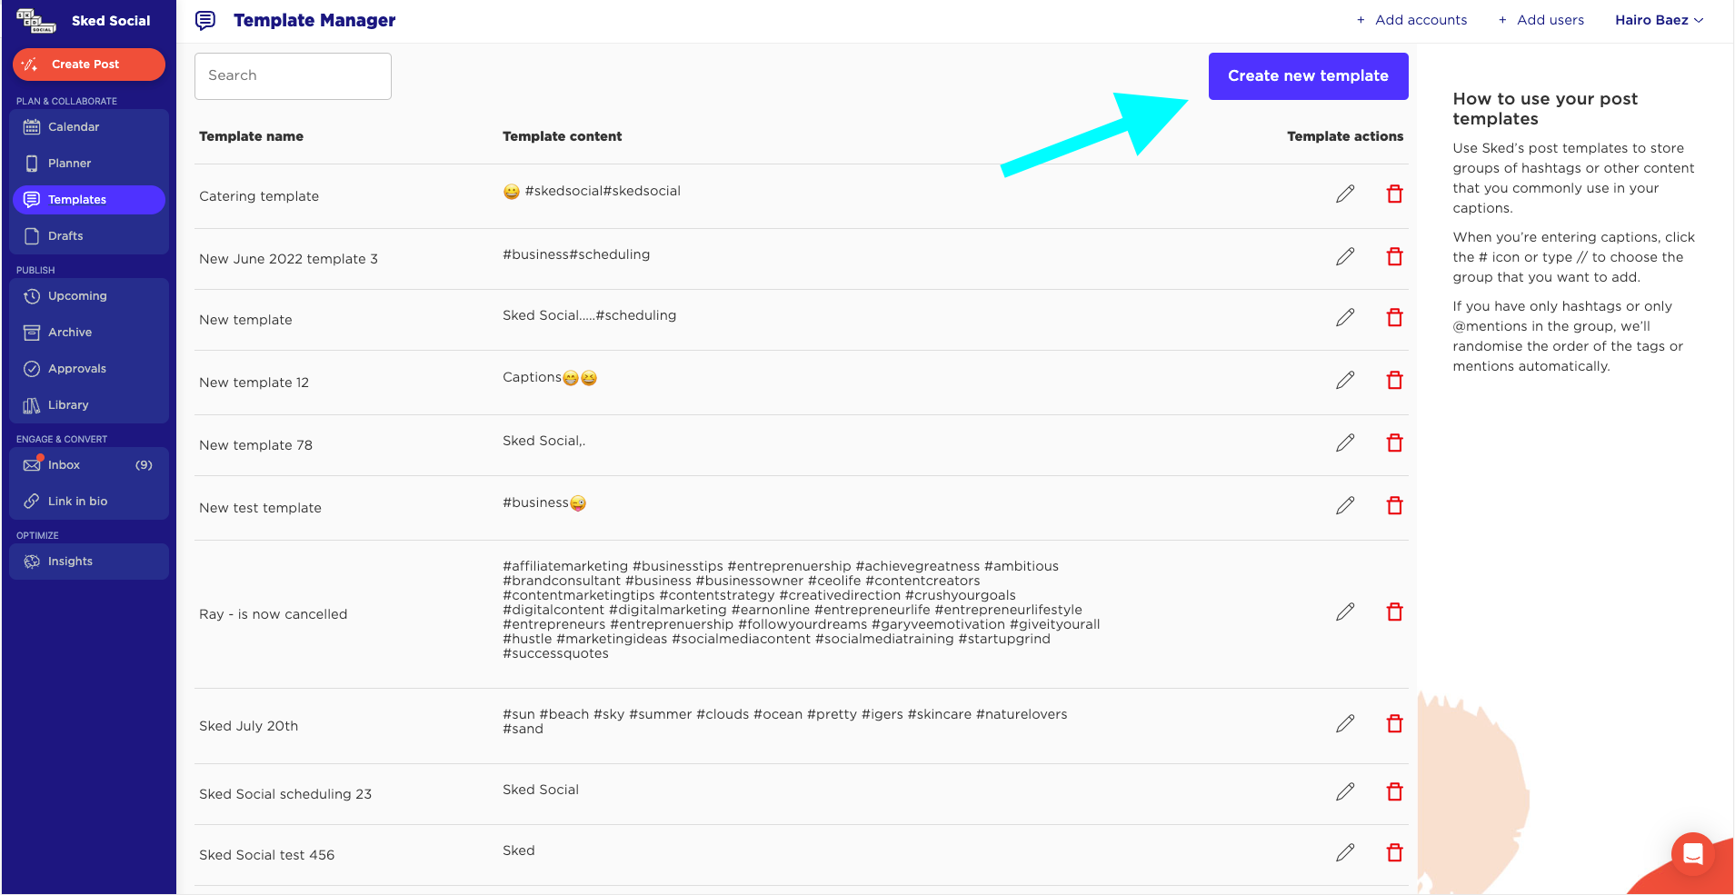Edit Sked Social scheduling 23 template

click(x=1345, y=791)
